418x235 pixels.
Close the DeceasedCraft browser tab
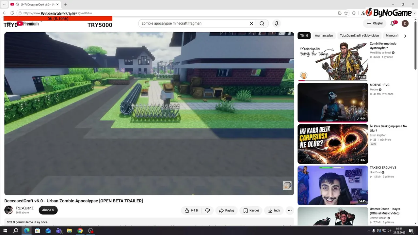click(x=57, y=4)
